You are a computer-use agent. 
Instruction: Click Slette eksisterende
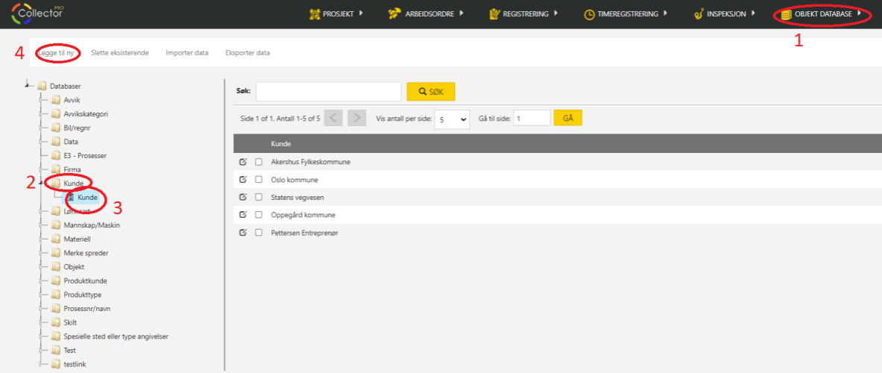pyautogui.click(x=120, y=53)
